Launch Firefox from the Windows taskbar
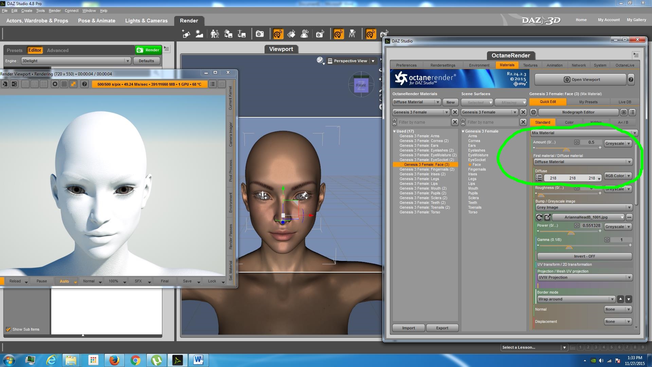 [114, 360]
